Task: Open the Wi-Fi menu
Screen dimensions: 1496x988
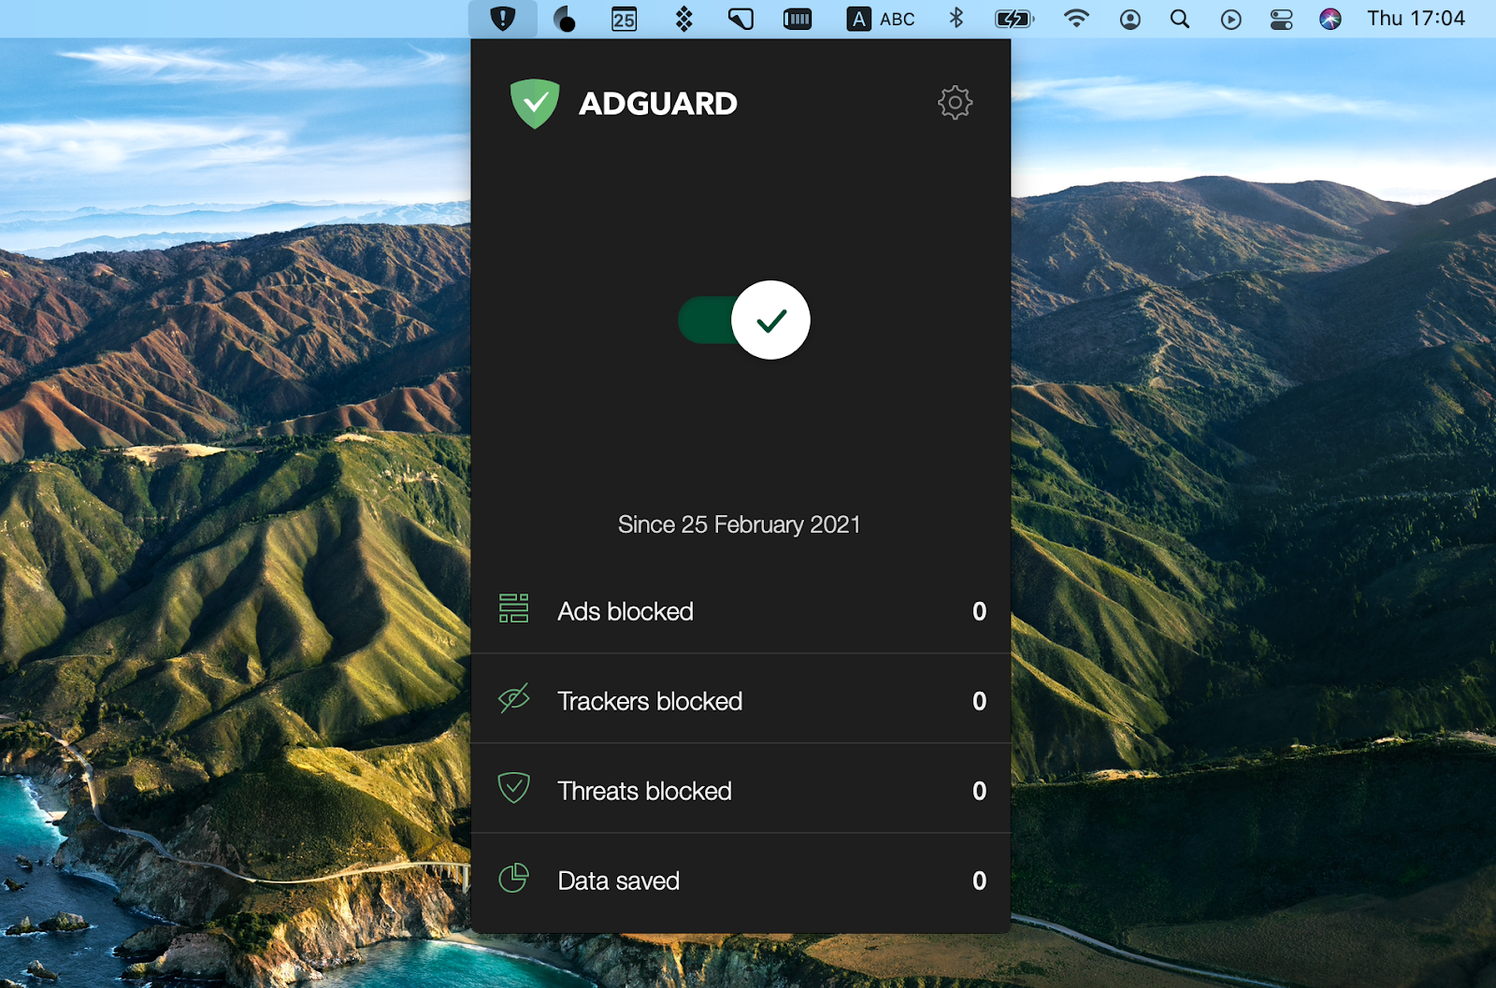Action: point(1076,19)
